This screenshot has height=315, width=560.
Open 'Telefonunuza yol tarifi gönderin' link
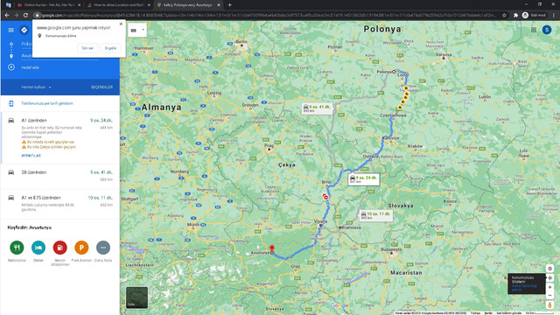[x=46, y=103]
